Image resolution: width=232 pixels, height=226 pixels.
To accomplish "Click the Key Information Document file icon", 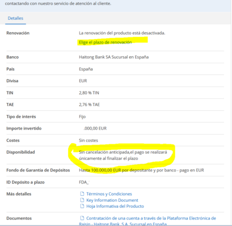I will coord(82,200).
